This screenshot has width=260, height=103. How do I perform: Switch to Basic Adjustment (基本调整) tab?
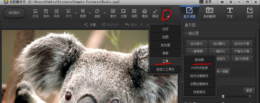[189, 13]
